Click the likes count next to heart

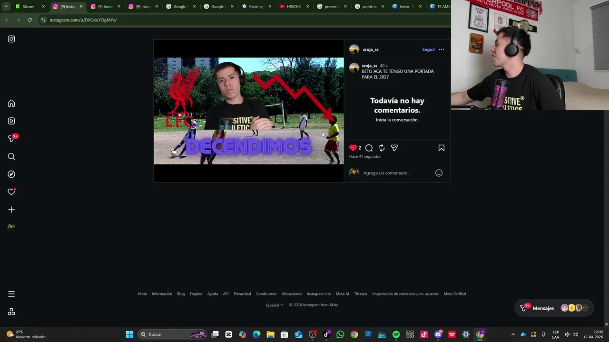(360, 148)
